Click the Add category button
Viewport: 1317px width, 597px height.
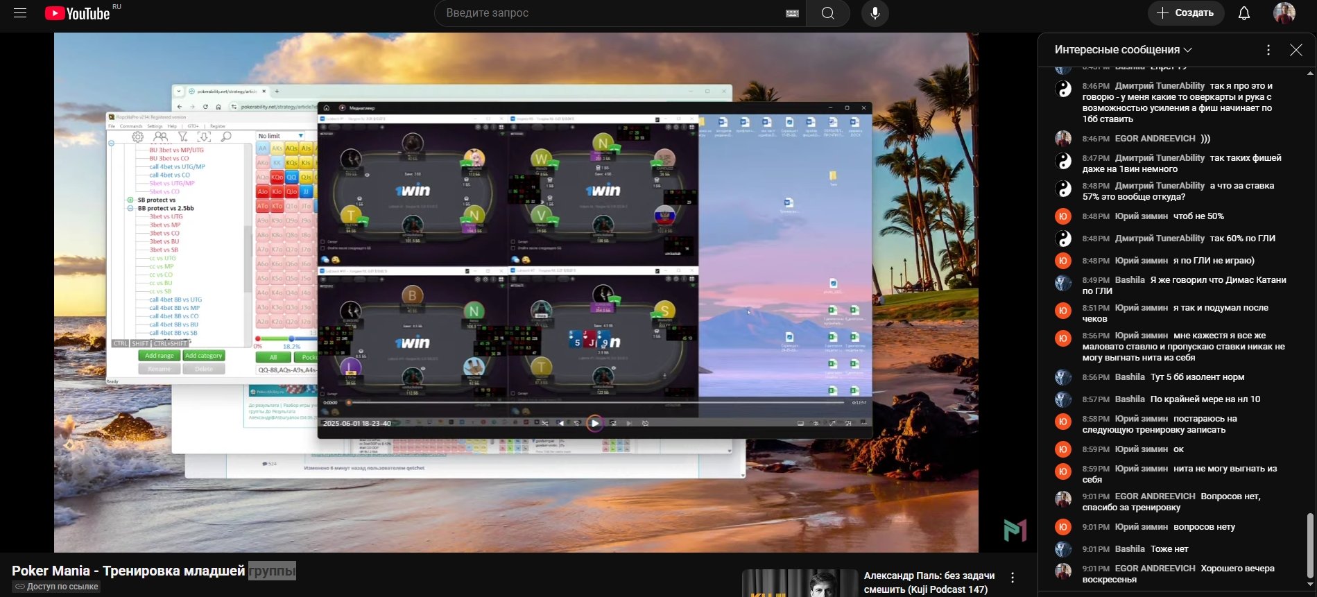coord(204,356)
